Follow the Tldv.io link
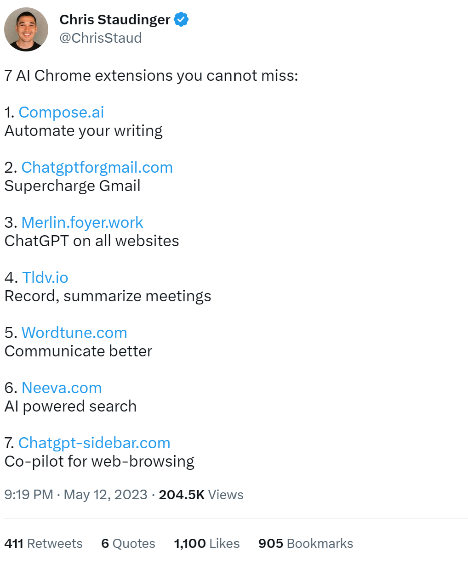Viewport: 468px width, 564px height. pyautogui.click(x=45, y=278)
